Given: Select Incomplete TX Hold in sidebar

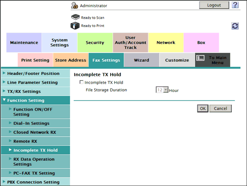Looking at the screenshot, I should 36,150.
